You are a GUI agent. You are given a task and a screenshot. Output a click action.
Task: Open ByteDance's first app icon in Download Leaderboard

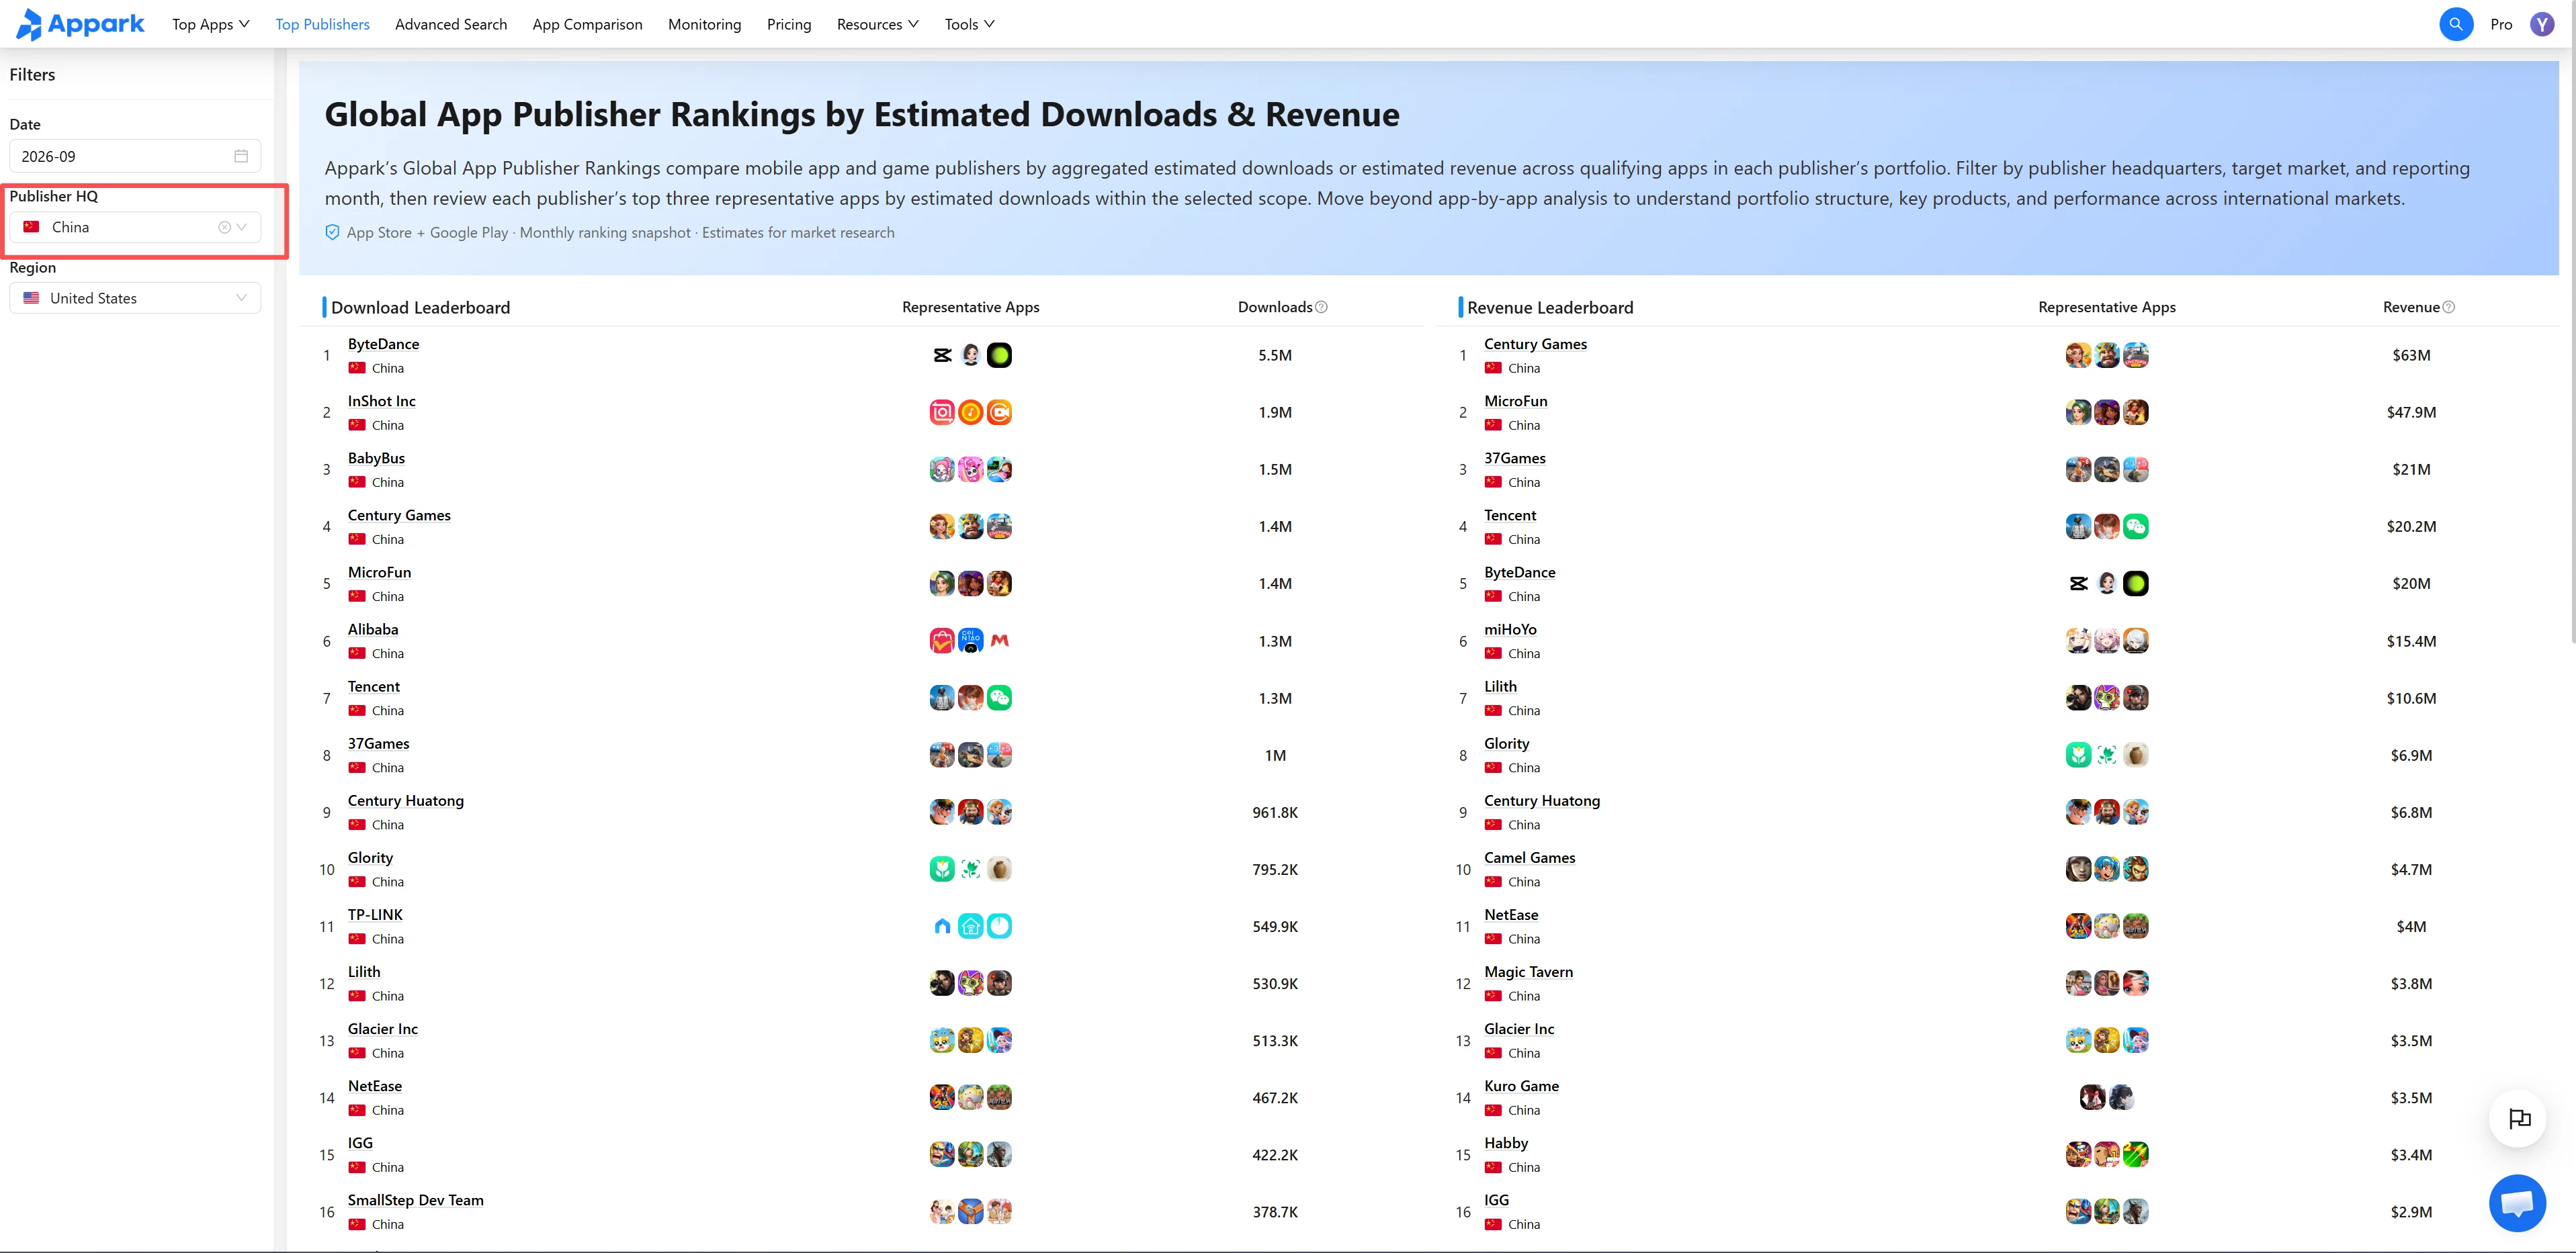(942, 355)
